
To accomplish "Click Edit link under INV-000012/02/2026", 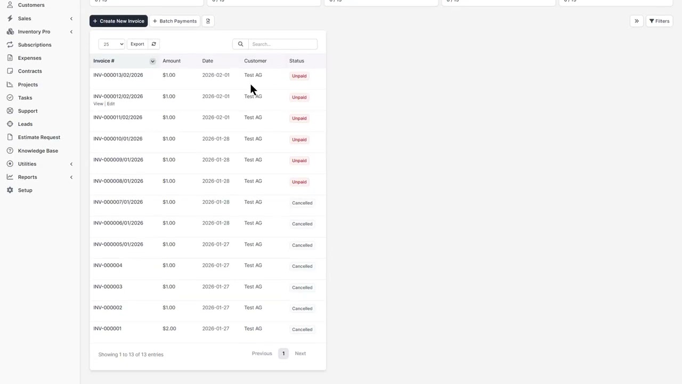I will pyautogui.click(x=111, y=104).
